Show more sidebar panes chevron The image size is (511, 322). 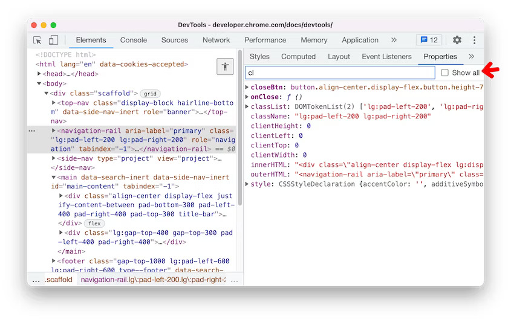point(471,56)
